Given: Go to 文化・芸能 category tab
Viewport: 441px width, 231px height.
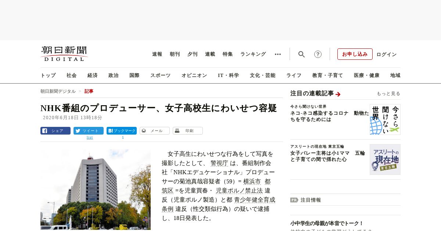Looking at the screenshot, I should (263, 76).
